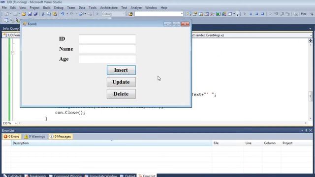This screenshot has width=315, height=177.
Task: Click the Save icon in toolbar
Action: click(30, 14)
